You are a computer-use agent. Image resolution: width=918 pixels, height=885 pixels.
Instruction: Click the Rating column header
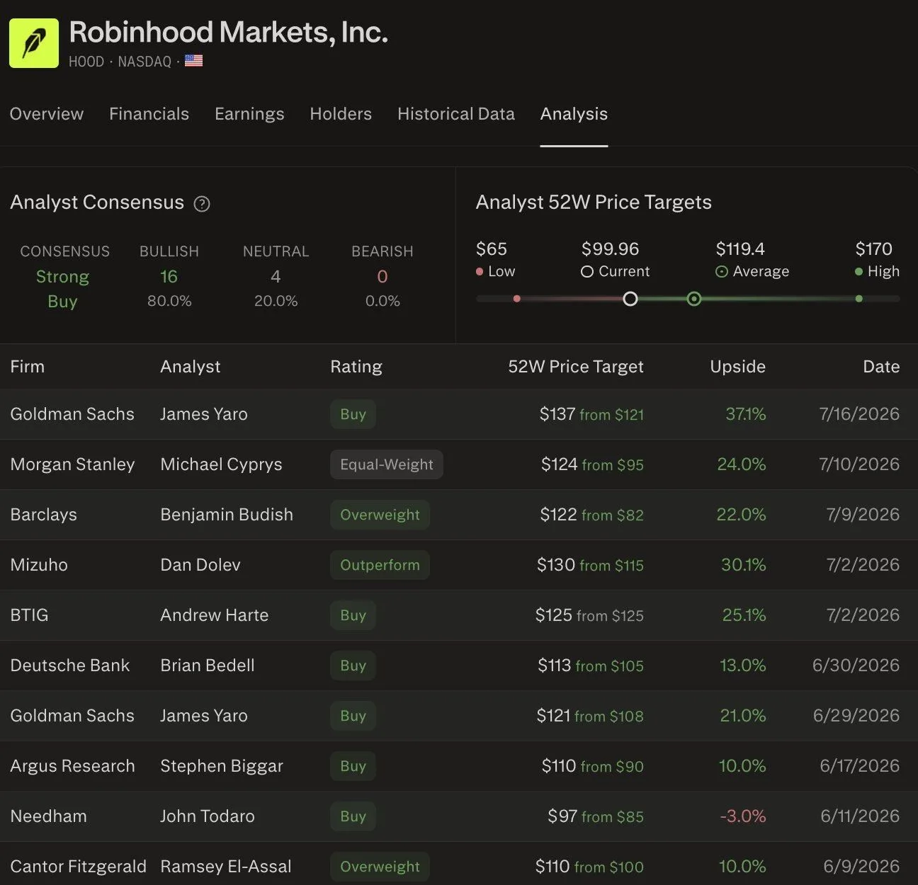pyautogui.click(x=356, y=367)
